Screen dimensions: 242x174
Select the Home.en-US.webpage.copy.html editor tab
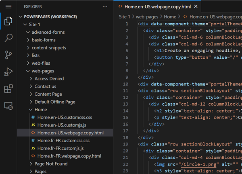tap(157, 7)
